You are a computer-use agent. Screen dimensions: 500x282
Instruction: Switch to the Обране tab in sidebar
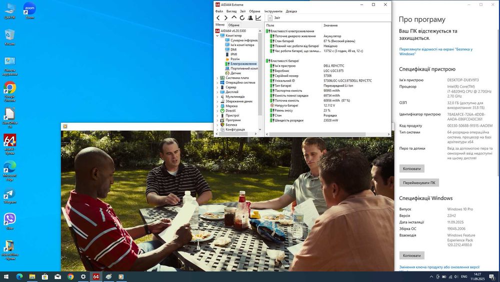[233, 25]
